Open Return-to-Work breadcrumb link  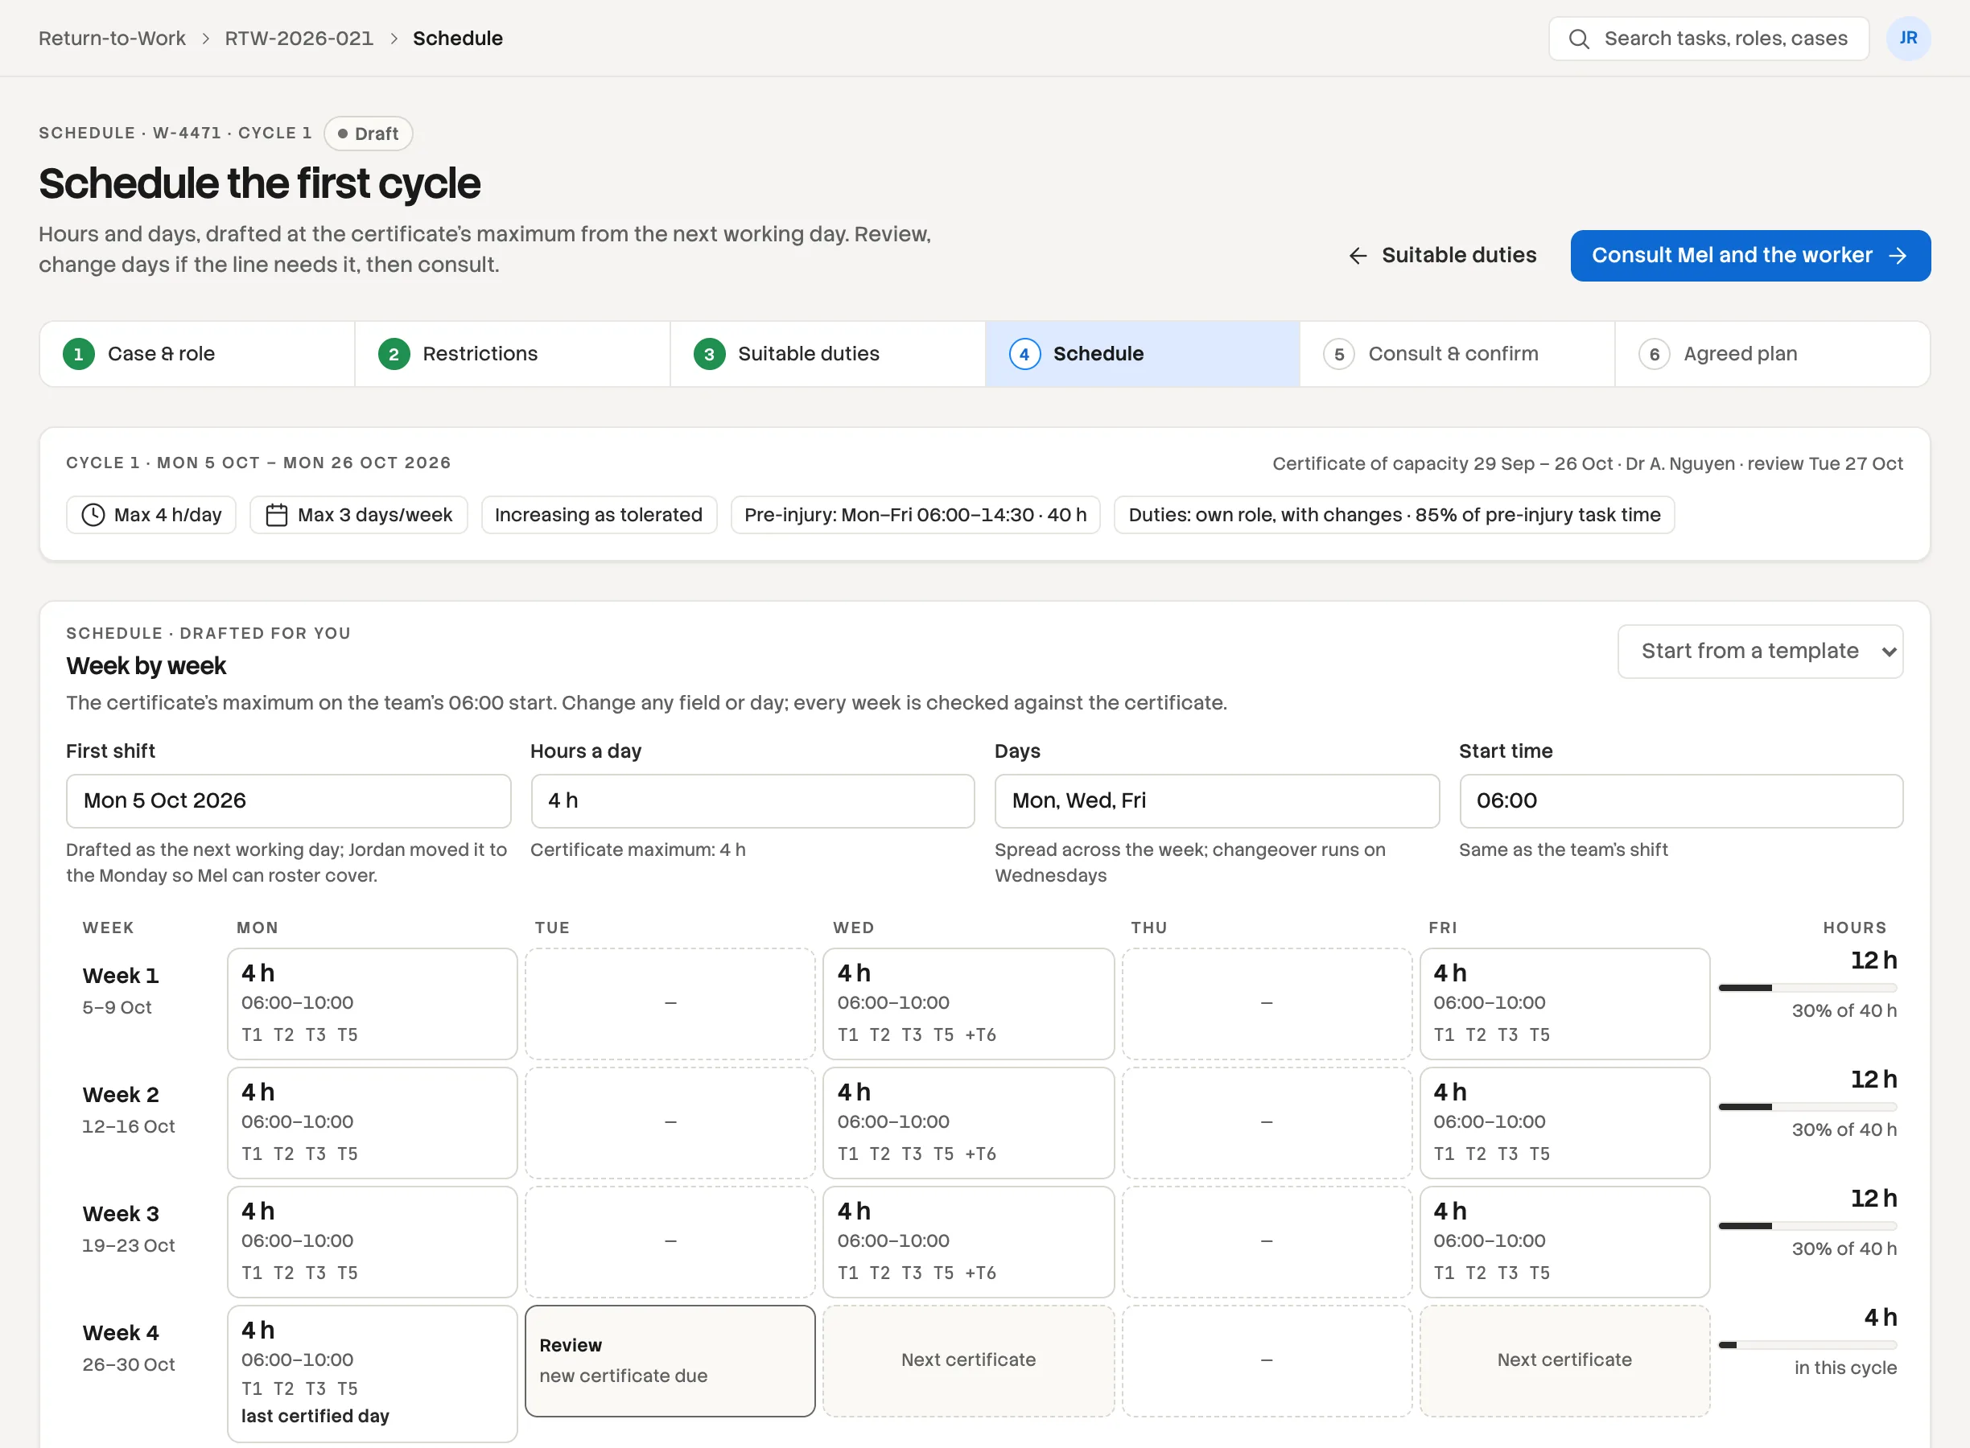coord(112,39)
